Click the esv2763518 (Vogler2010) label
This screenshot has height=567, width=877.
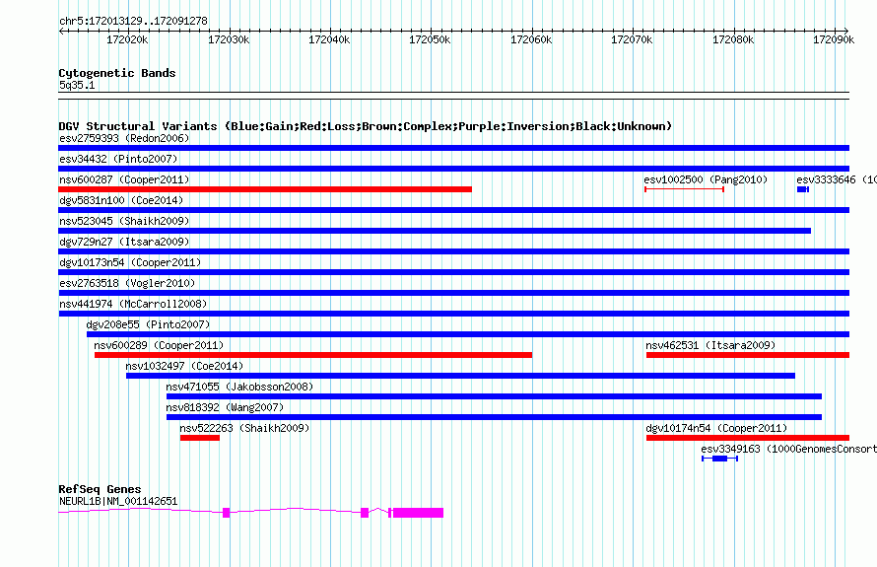click(x=127, y=283)
